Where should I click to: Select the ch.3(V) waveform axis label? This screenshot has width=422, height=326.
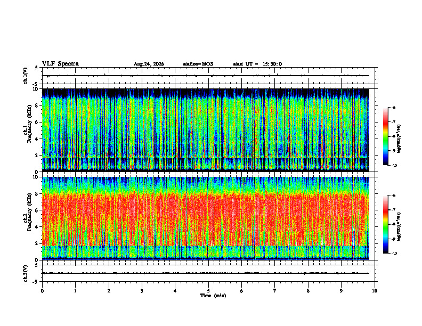pos(26,273)
